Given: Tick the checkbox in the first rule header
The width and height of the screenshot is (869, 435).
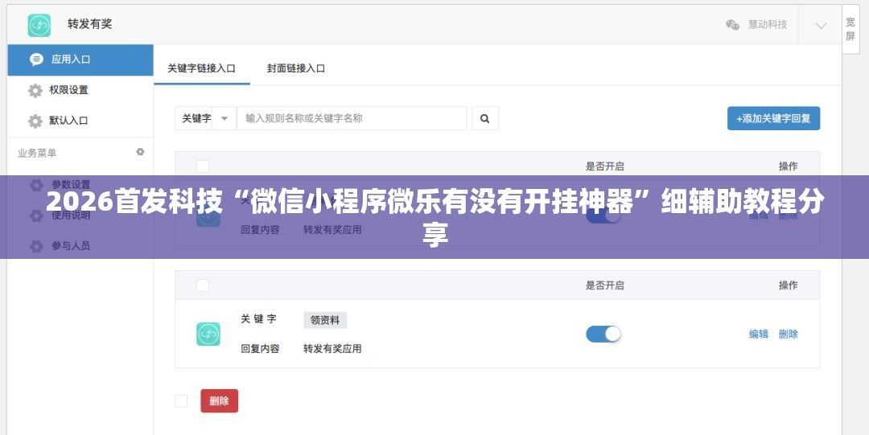Looking at the screenshot, I should pos(203,166).
